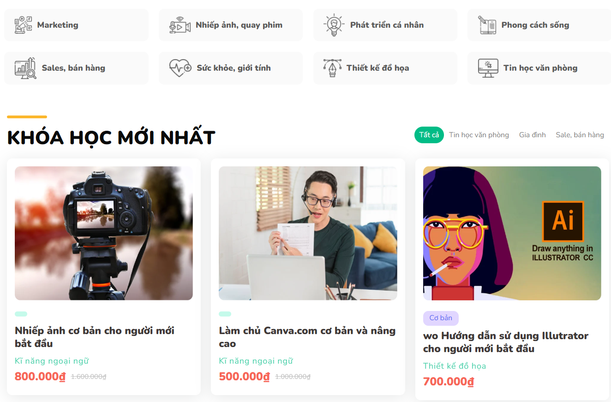This screenshot has height=402, width=611.
Task: Open the Nhiếp ảnh cơ bản course title
Action: tap(95, 337)
